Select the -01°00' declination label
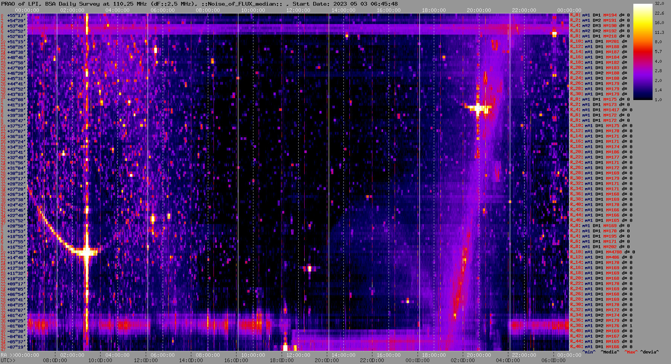The height and width of the screenshot is (364, 671). coord(16,326)
